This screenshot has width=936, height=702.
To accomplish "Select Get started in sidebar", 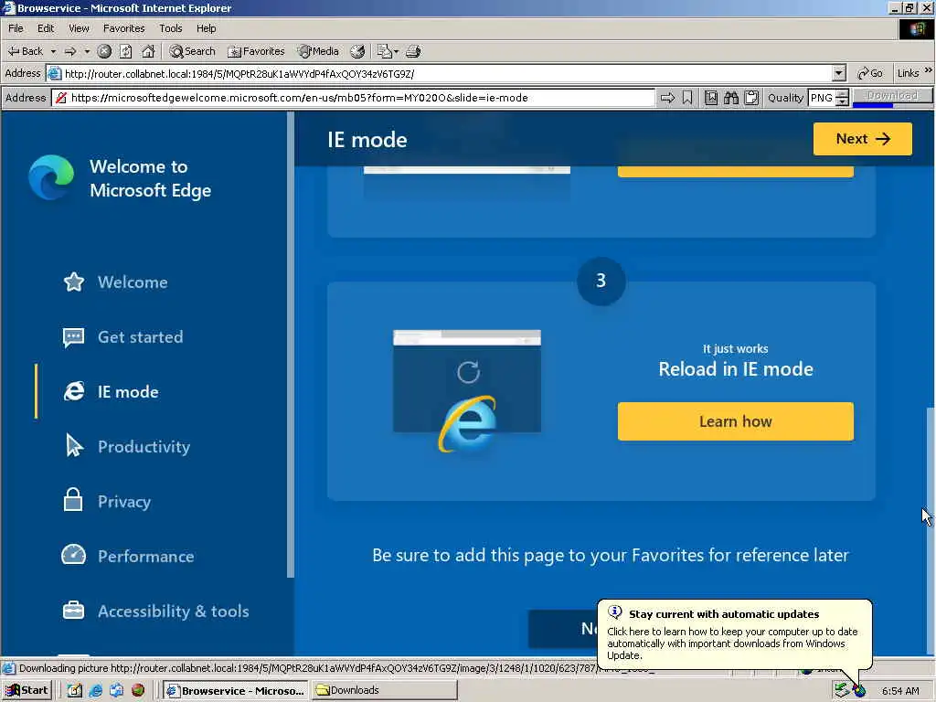I will pos(140,336).
